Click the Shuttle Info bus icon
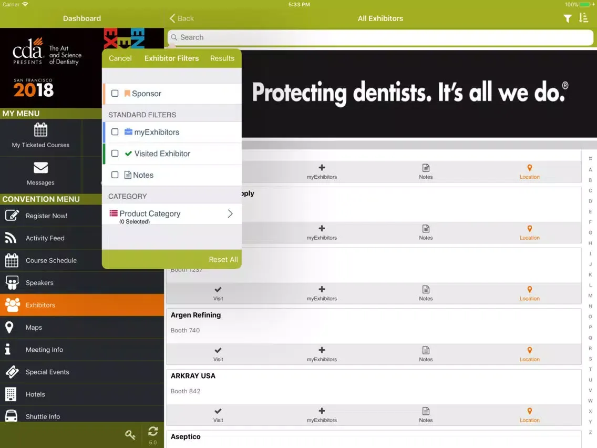The height and width of the screenshot is (448, 597). tap(12, 416)
